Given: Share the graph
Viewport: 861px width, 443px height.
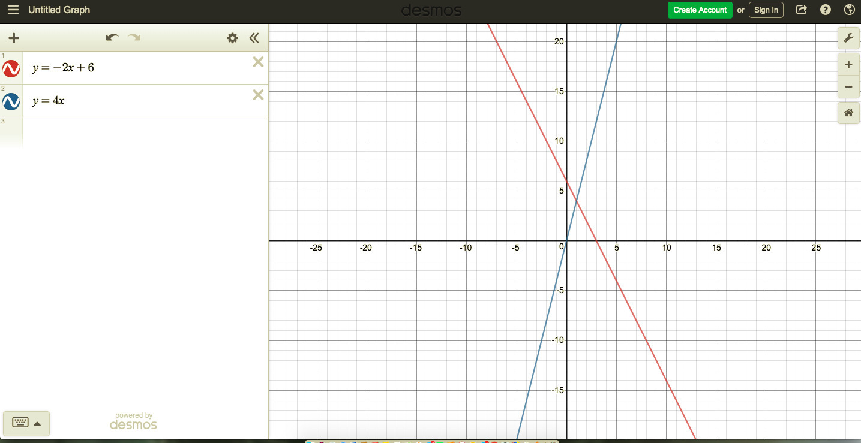Looking at the screenshot, I should coord(802,10).
